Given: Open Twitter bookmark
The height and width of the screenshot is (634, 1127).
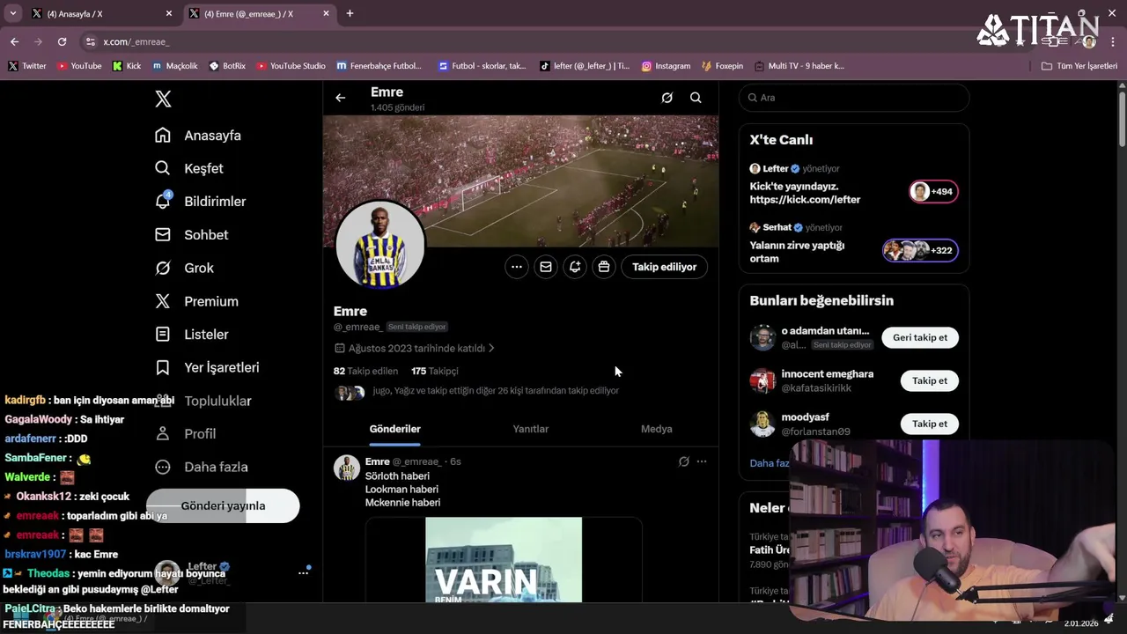Looking at the screenshot, I should pyautogui.click(x=26, y=66).
